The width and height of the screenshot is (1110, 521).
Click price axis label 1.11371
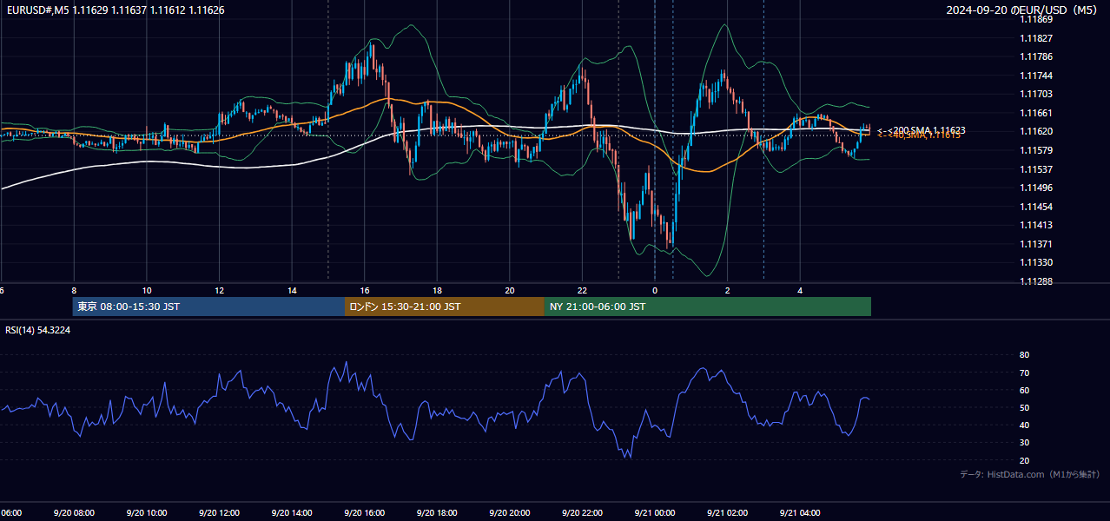click(1037, 244)
